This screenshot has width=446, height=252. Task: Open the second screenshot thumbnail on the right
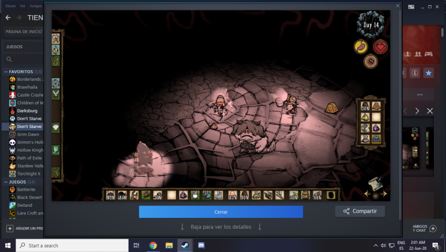tap(430, 148)
